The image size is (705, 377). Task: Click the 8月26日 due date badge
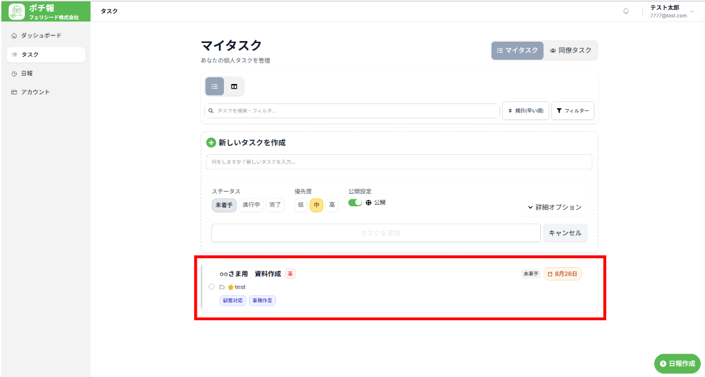[562, 274]
